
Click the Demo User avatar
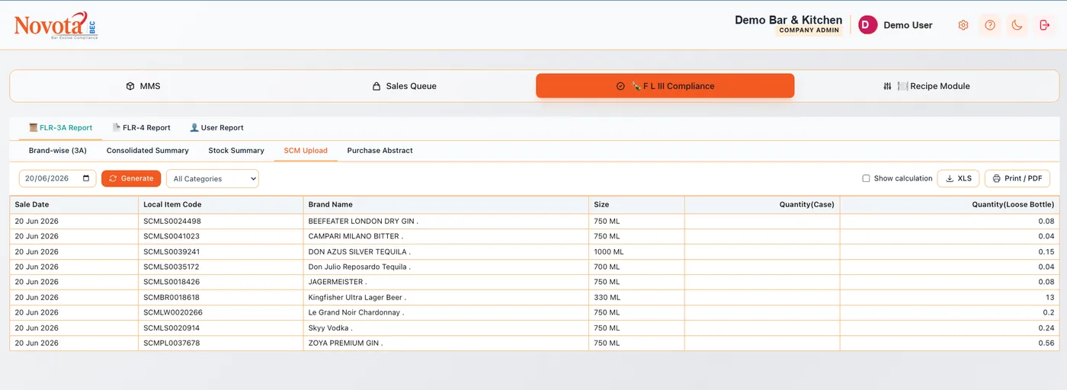point(868,25)
